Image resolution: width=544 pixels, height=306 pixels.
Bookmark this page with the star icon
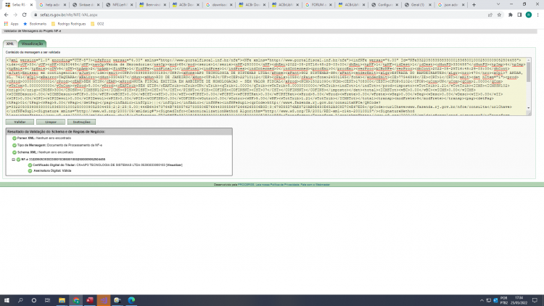[499, 15]
